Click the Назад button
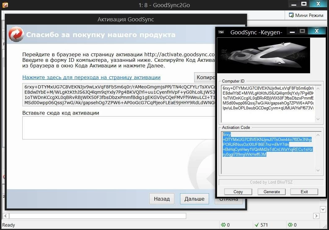 [162, 198]
